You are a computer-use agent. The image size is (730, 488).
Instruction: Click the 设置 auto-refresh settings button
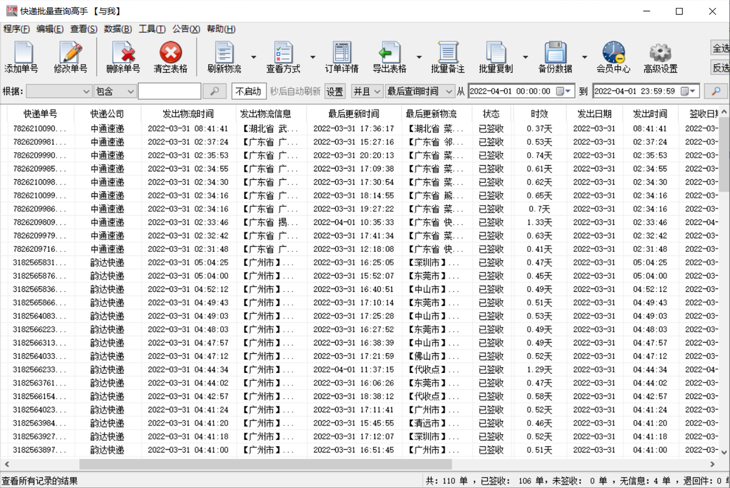tap(335, 91)
